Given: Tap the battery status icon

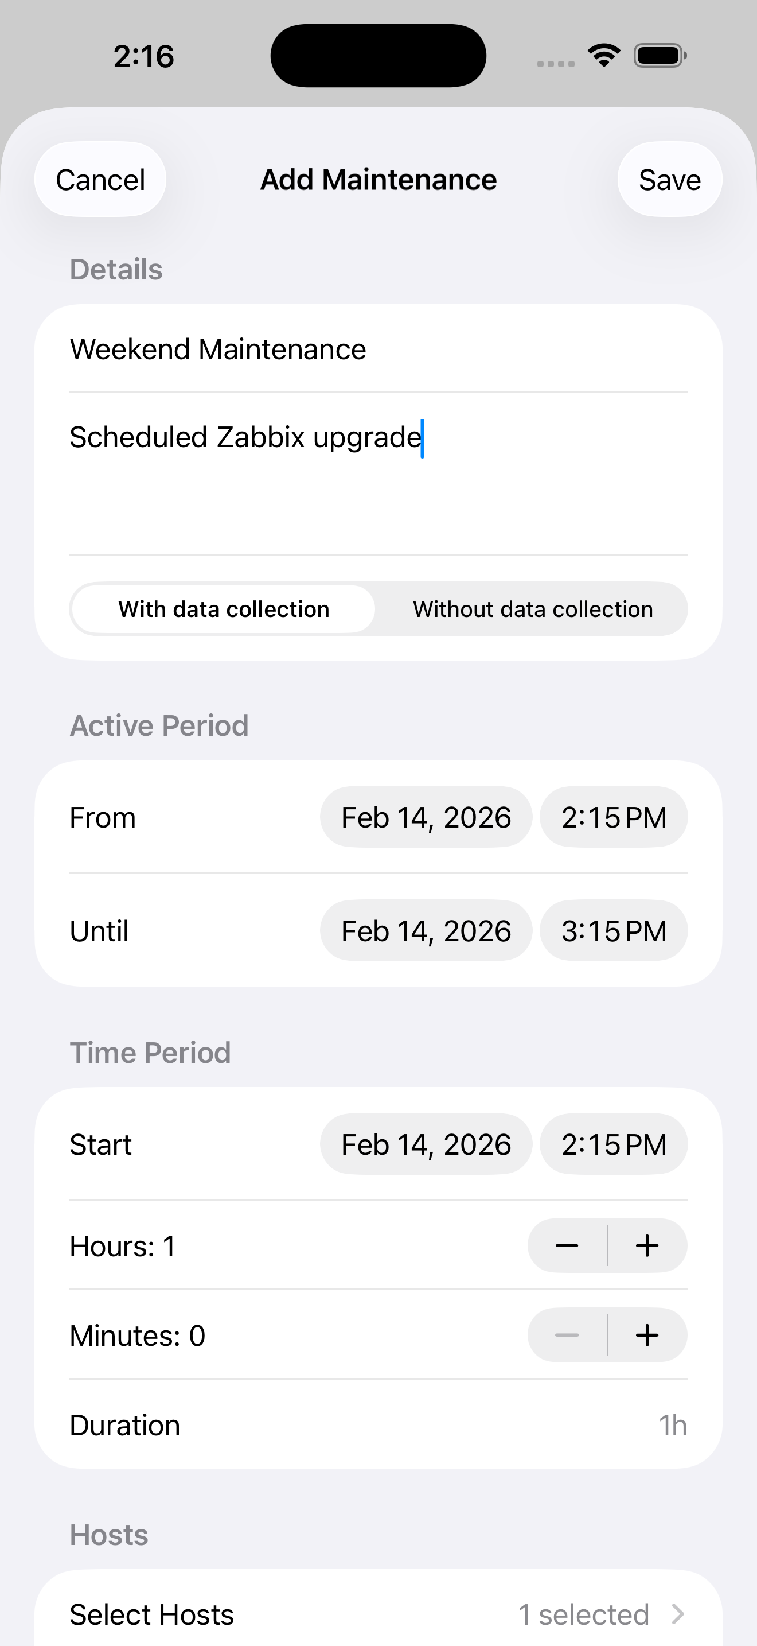Looking at the screenshot, I should [x=660, y=56].
